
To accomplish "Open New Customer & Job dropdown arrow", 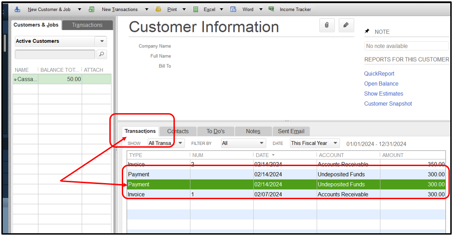I will click(x=80, y=10).
